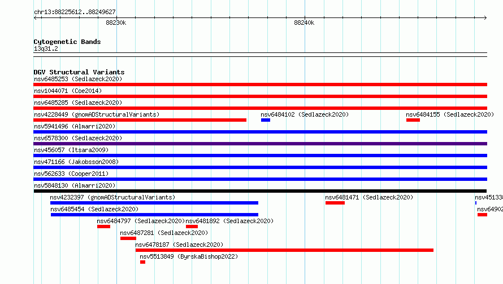
Task: Click the 88240k ruler tick label
Action: 304,23
